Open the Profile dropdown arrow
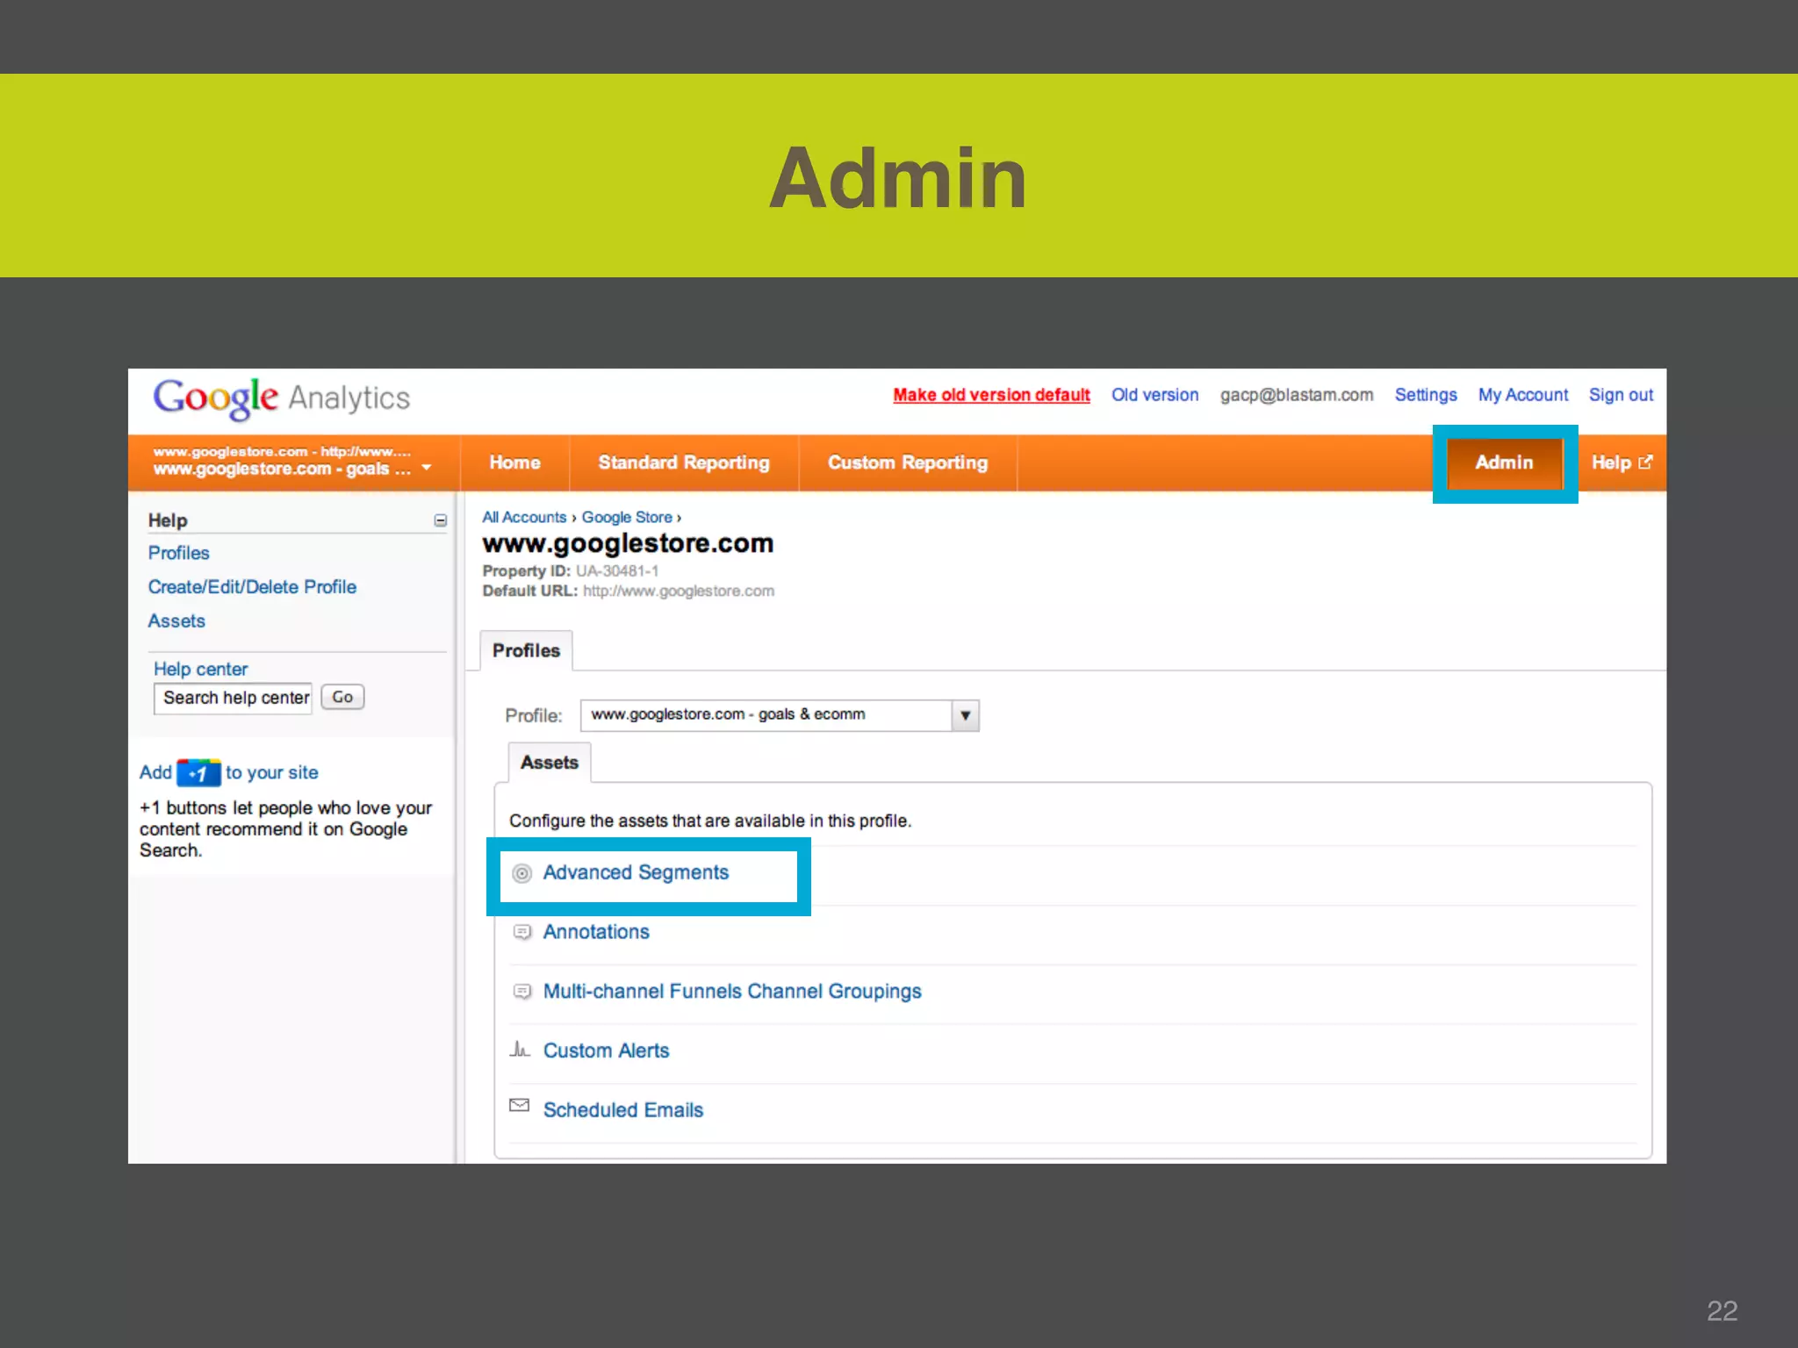The width and height of the screenshot is (1798, 1348). coord(965,715)
